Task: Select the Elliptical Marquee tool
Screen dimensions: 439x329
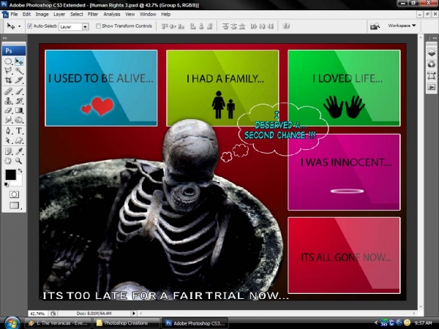Action: [8, 61]
